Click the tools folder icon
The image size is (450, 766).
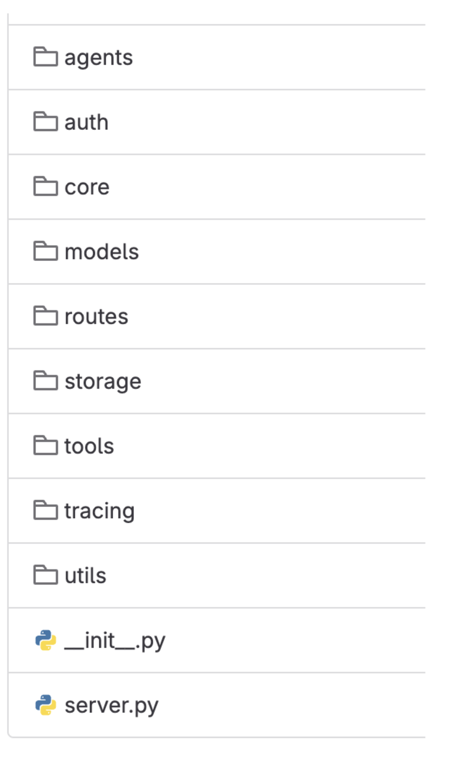point(45,446)
